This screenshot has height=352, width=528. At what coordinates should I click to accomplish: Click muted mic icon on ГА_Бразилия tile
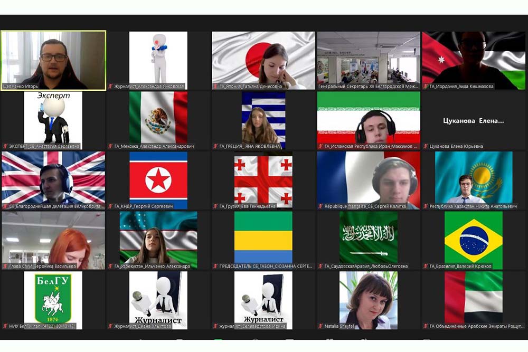pos(426,266)
